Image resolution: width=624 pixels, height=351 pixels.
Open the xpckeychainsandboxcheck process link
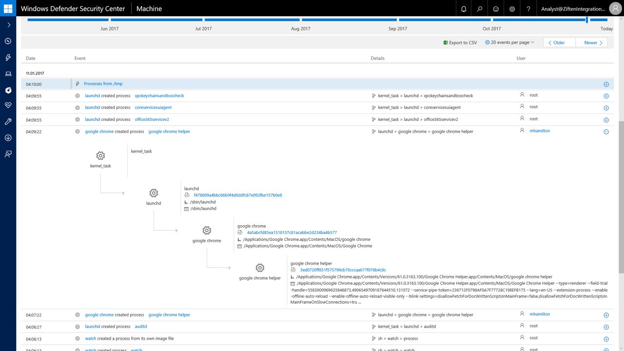click(x=159, y=96)
